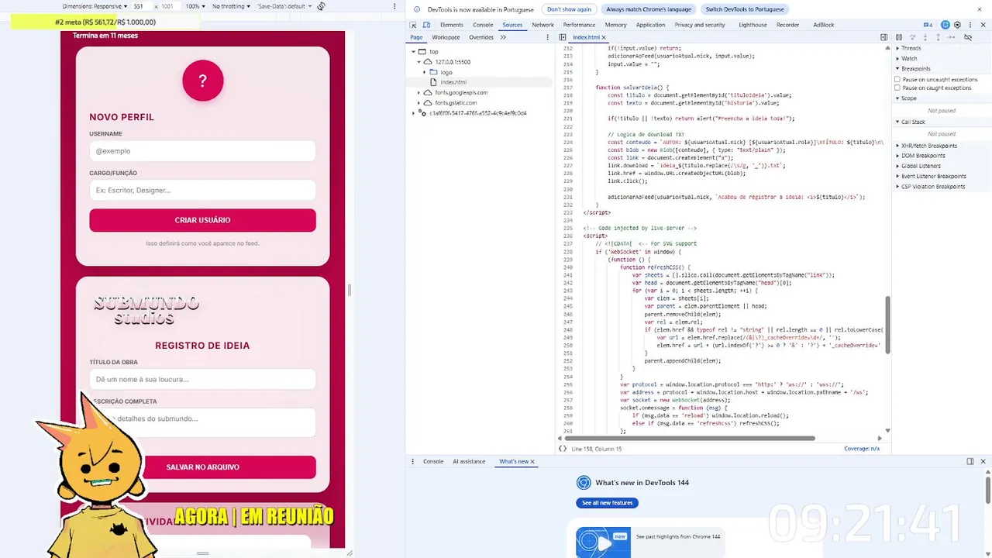The width and height of the screenshot is (992, 558).
Task: Open the issues counter showing 4
Action: point(928,25)
